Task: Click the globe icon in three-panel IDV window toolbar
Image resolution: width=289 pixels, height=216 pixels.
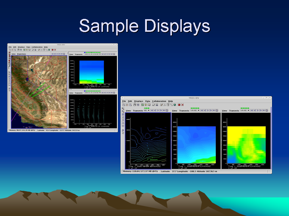Action: [x=175, y=105]
